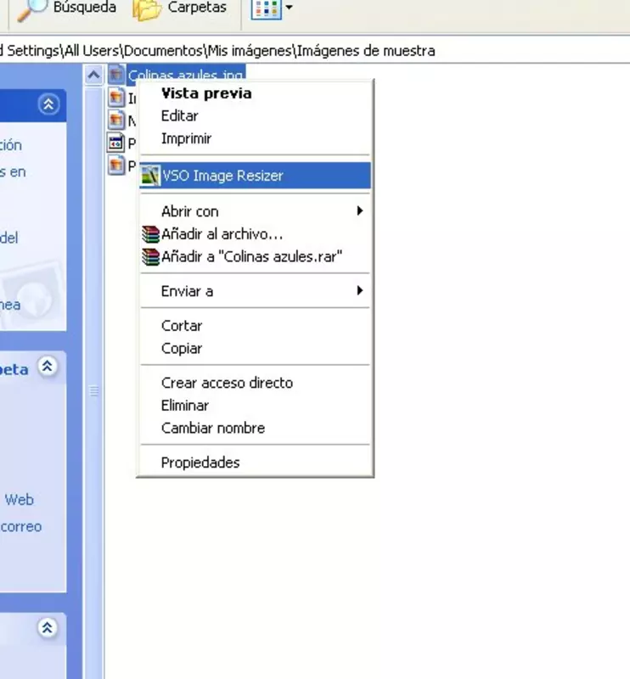Select Vista previa in context menu
This screenshot has height=679, width=630.
256,93
